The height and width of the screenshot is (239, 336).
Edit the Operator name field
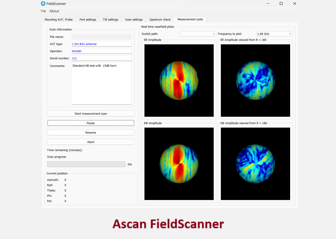point(101,51)
